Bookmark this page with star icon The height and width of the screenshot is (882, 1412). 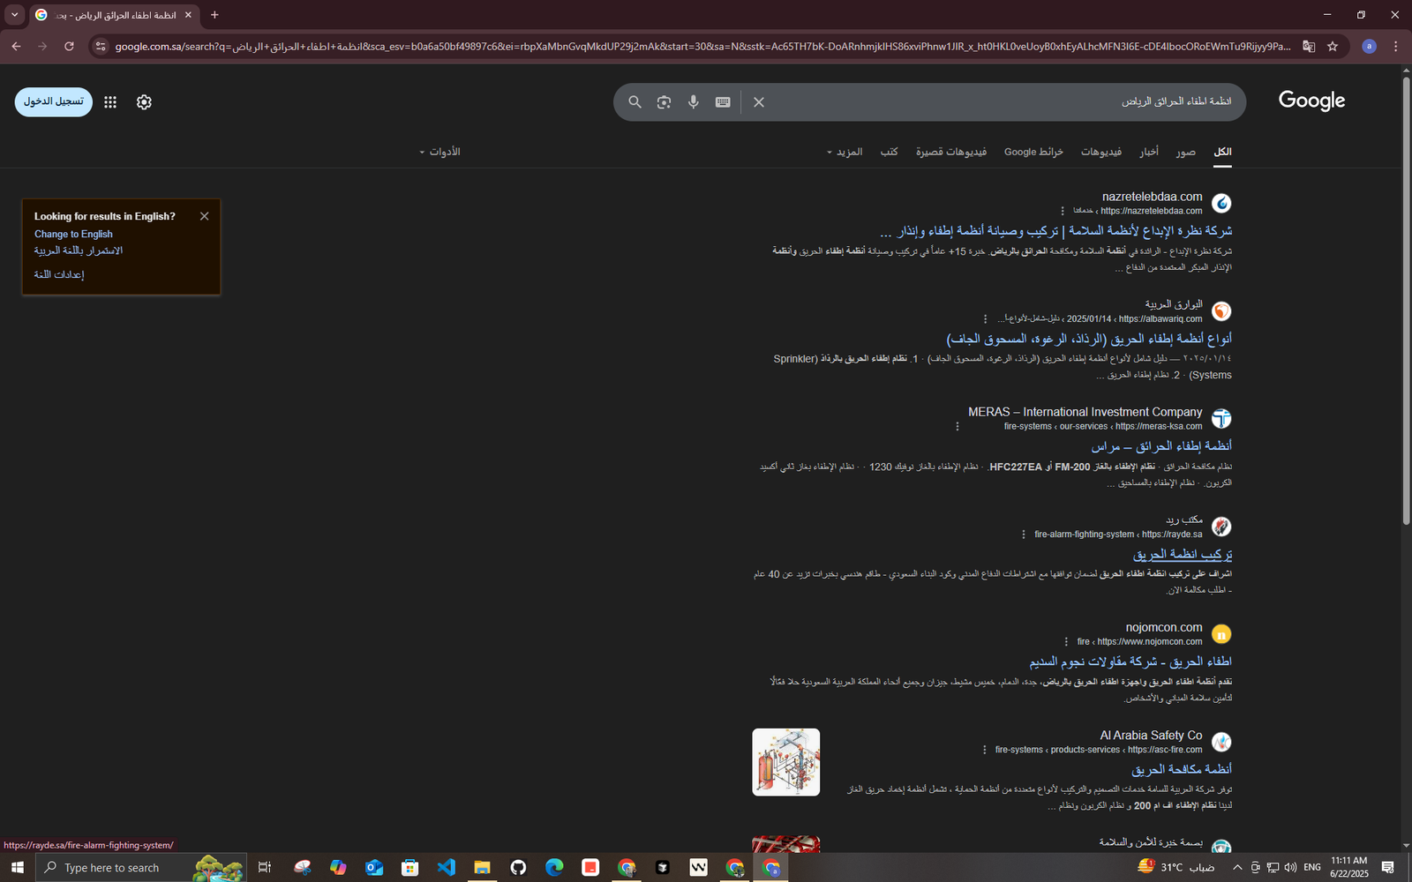point(1333,46)
